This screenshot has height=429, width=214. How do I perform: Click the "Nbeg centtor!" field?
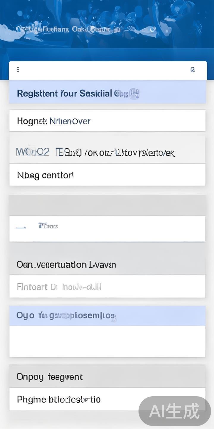click(107, 175)
